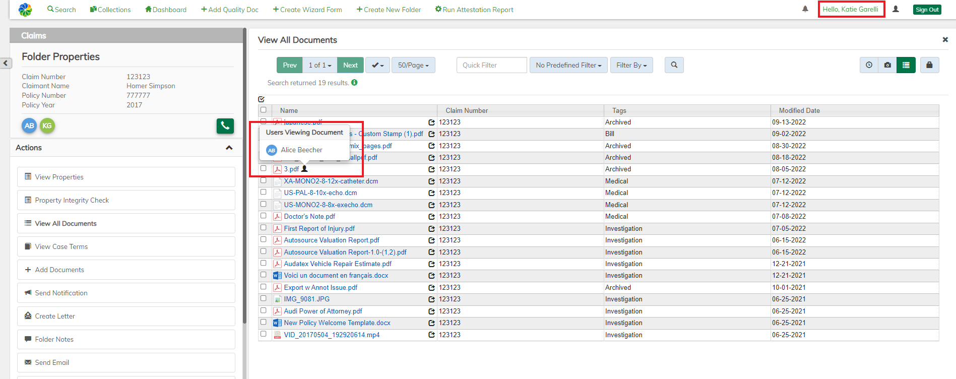This screenshot has height=379, width=956.
Task: Toggle the select-all checkbox in table header
Action: 263,110
